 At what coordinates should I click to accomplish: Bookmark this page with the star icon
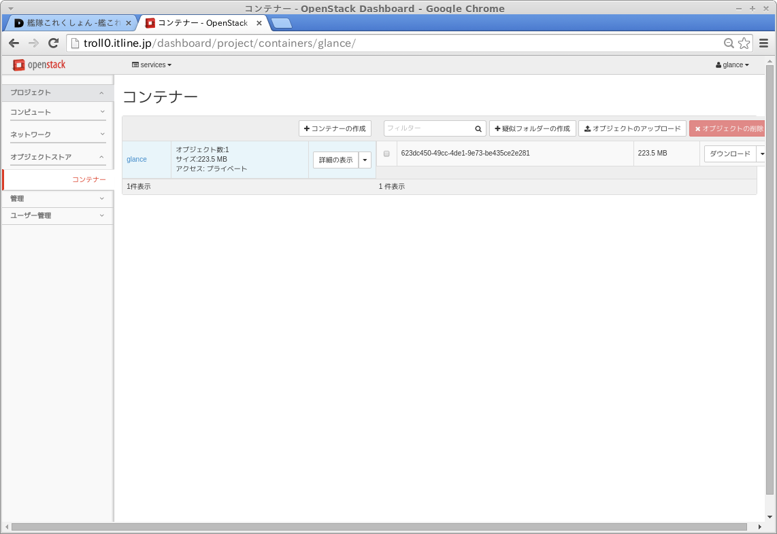[x=744, y=43]
